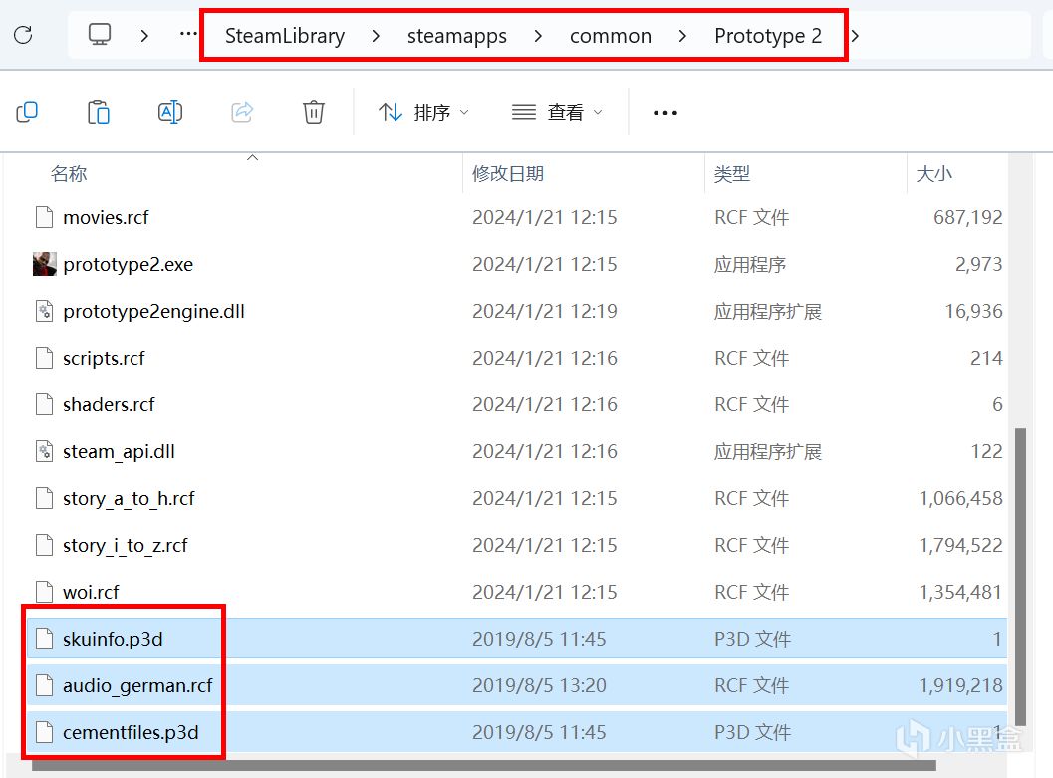Click the vertical scrollbar thumb
This screenshot has height=778, width=1053.
pos(1021,578)
